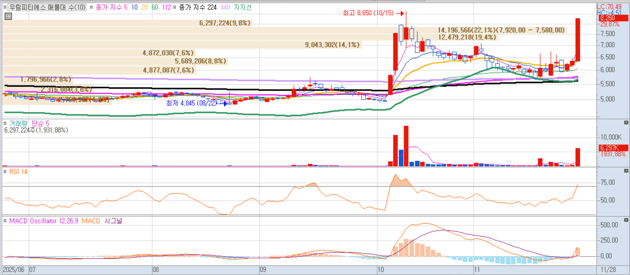Click the 9,043,302(14.1%) volume profile label

tap(332, 45)
